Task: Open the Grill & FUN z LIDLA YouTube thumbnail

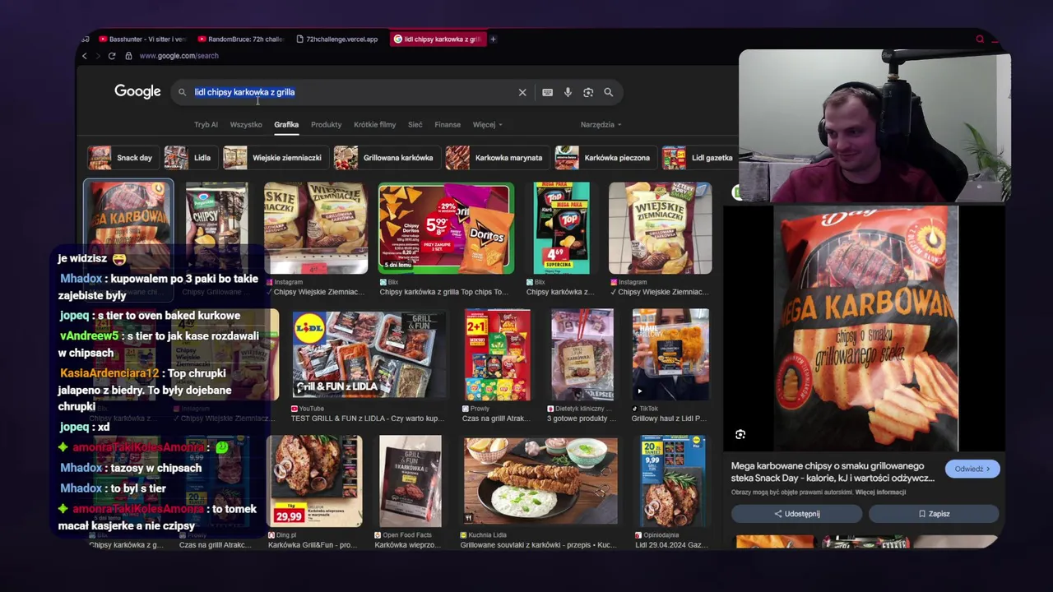Action: (368, 354)
